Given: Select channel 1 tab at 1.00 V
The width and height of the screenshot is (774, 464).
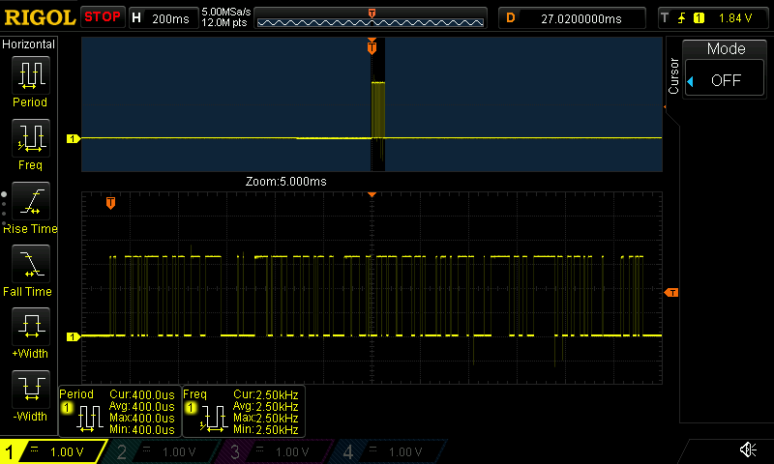Looking at the screenshot, I should point(53,451).
